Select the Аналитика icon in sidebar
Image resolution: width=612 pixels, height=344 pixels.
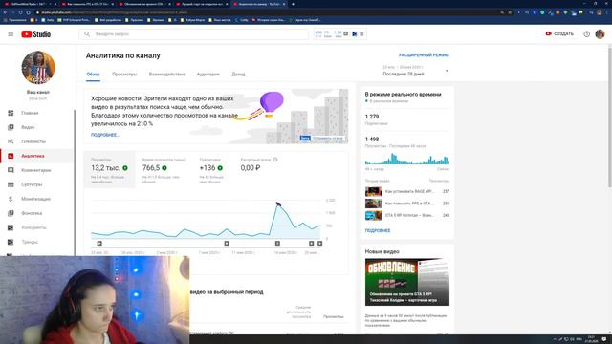pos(11,156)
